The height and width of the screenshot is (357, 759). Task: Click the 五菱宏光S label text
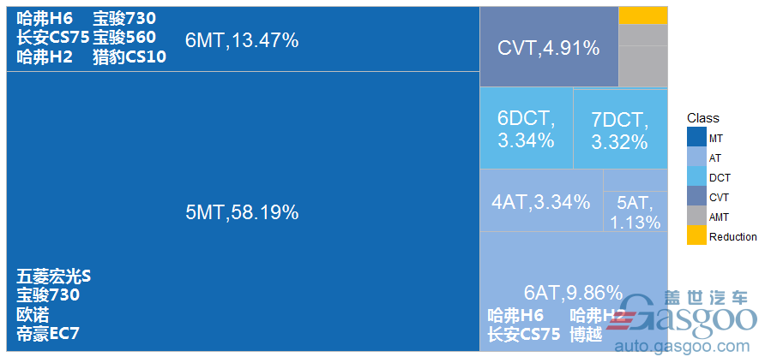click(54, 277)
